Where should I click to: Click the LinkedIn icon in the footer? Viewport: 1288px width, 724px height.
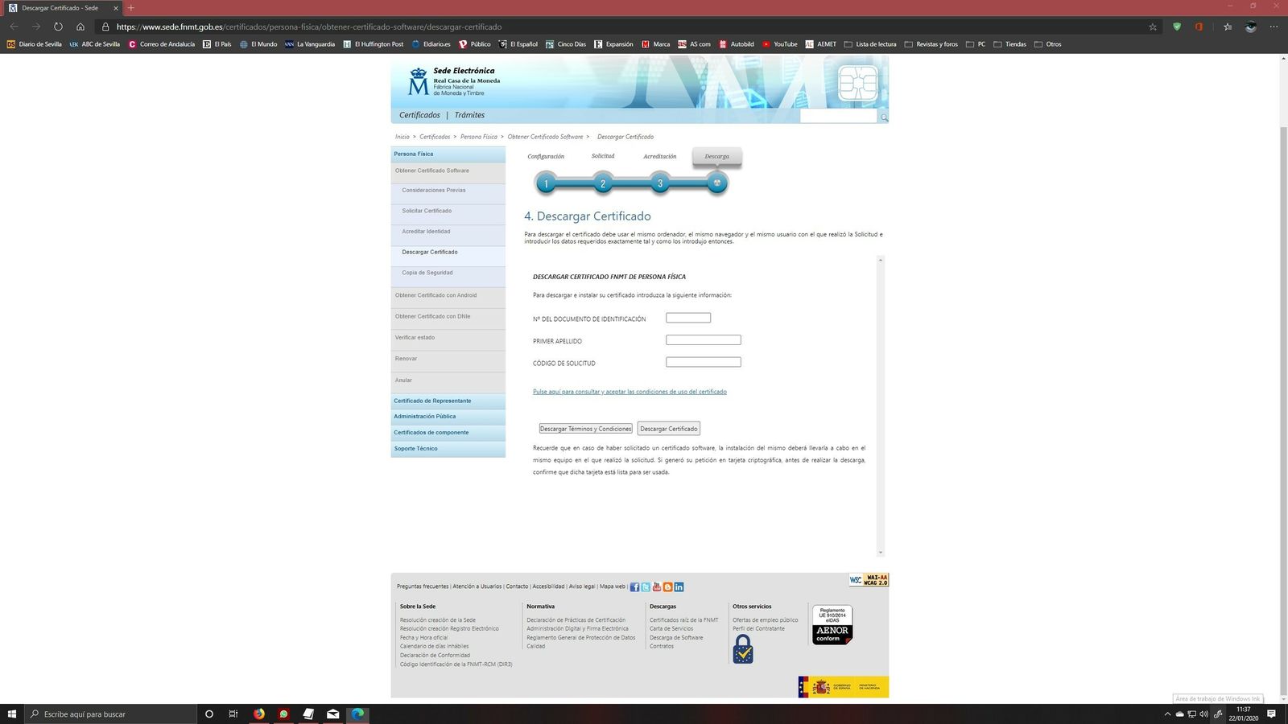[679, 587]
